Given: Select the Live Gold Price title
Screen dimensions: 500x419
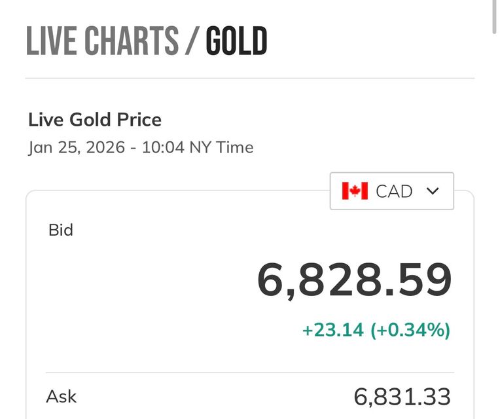Looking at the screenshot, I should [x=95, y=120].
